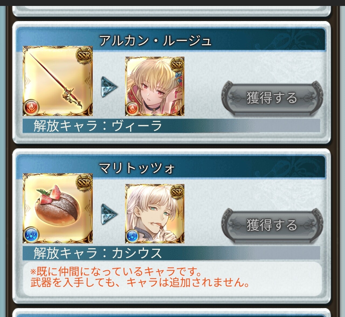Tap the アルカン・ルージュ sword weapon thumbnail
Screen dimensions: 345x317
pyautogui.click(x=58, y=81)
